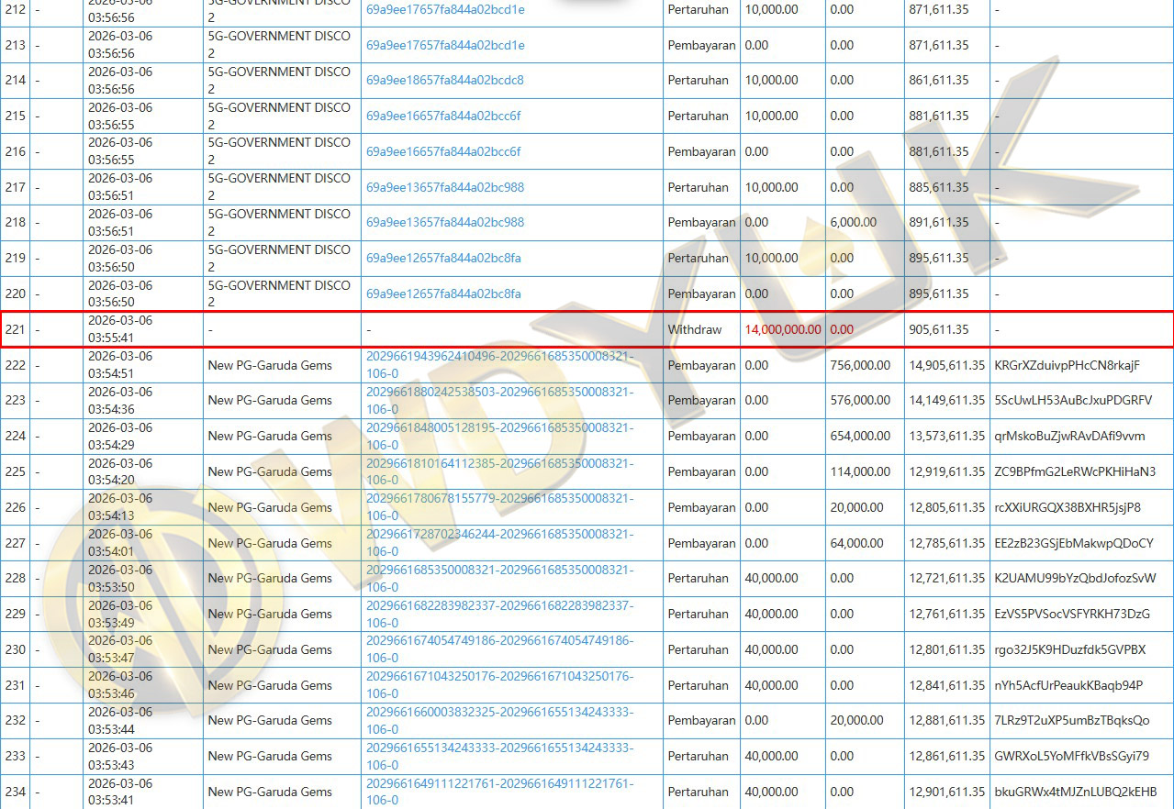Open Garuda Gems link starting 2029661880242538503

pyautogui.click(x=499, y=392)
